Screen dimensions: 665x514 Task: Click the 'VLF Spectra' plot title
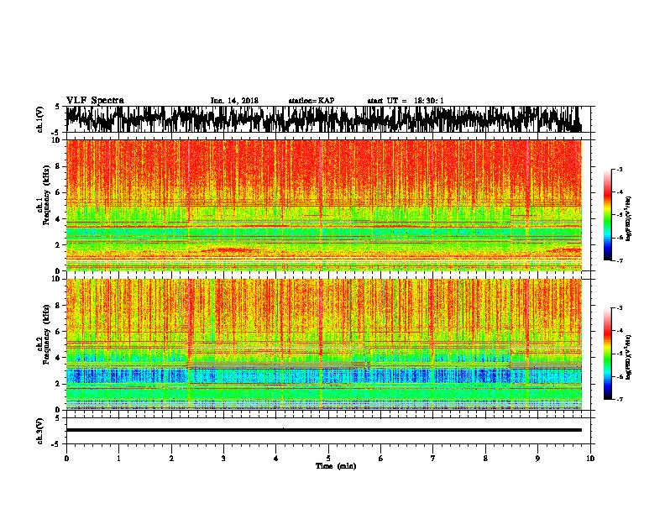[x=95, y=101]
